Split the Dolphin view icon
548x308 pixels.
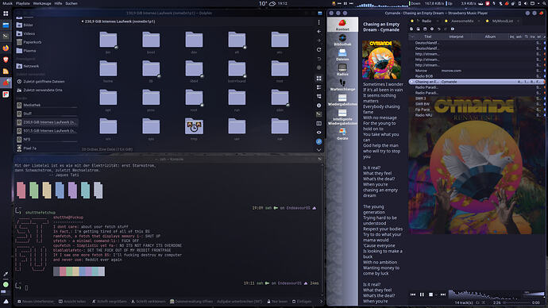318,123
